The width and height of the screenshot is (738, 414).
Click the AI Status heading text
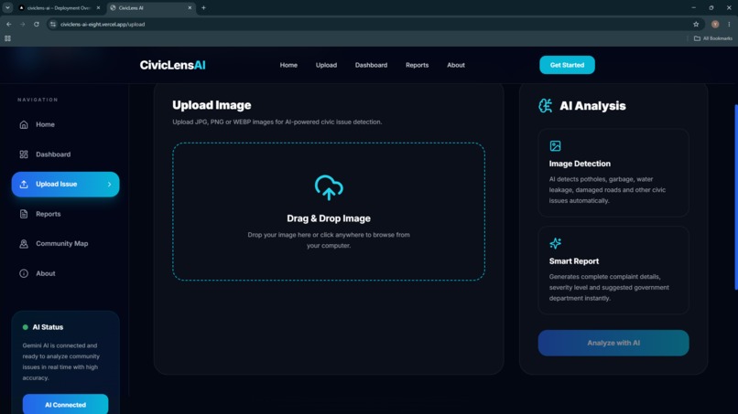tap(48, 327)
